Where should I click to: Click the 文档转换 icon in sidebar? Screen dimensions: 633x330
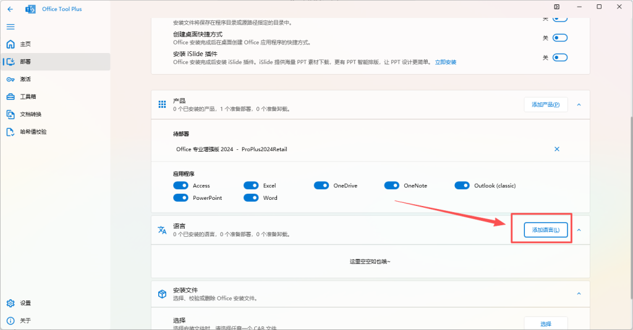pos(11,114)
